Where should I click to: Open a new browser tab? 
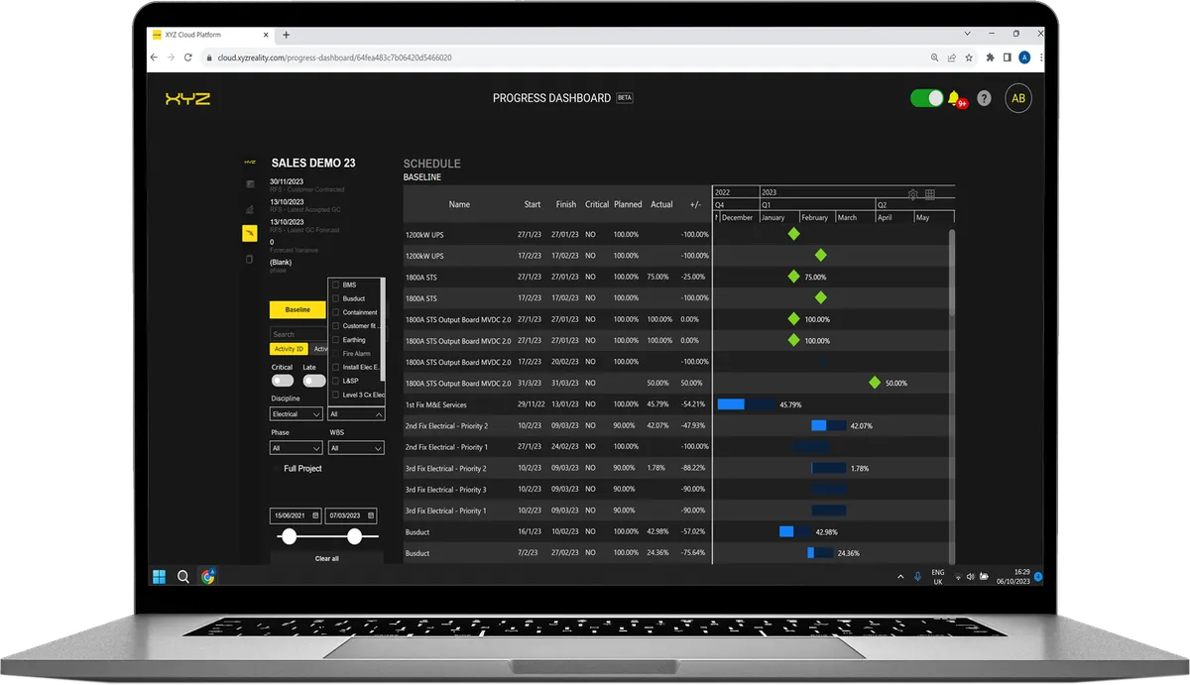pos(286,34)
